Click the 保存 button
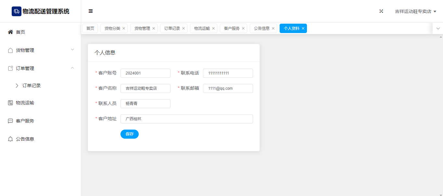 (130, 134)
